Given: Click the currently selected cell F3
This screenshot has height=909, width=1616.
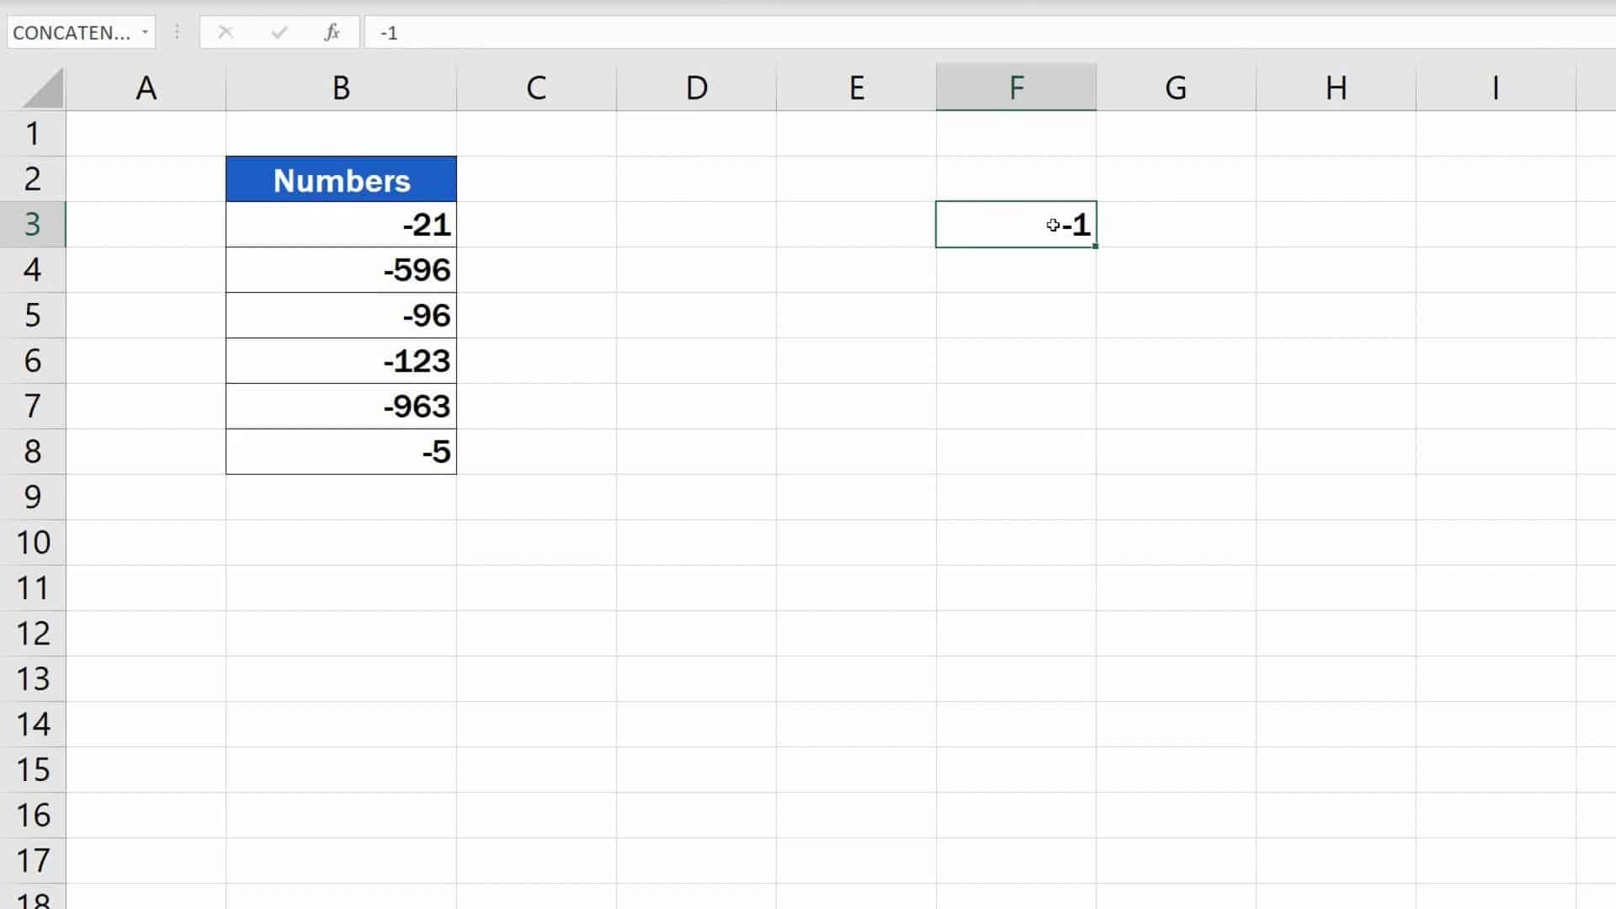Looking at the screenshot, I should (x=1015, y=225).
